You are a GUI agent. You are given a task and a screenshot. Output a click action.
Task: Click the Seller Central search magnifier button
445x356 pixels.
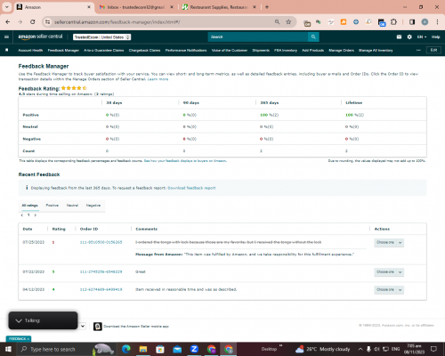click(x=313, y=36)
